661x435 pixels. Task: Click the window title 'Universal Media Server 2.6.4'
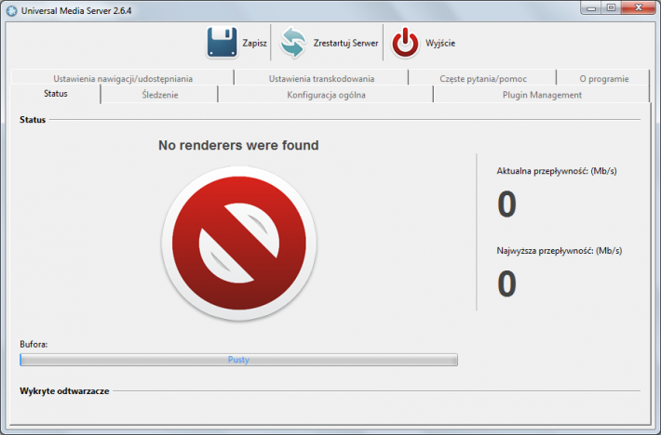click(76, 11)
